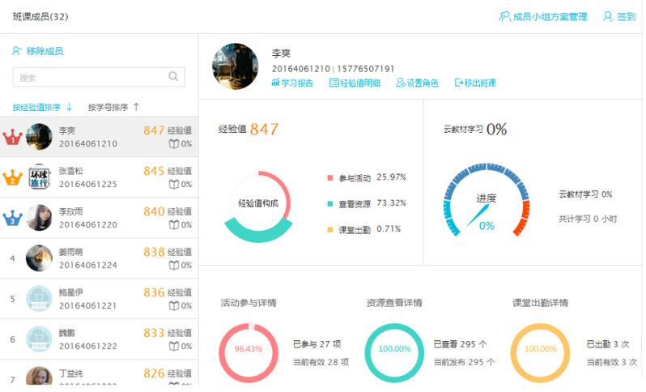This screenshot has width=646, height=392.
Task: Open 李爽's large profile photo
Action: coord(236,66)
